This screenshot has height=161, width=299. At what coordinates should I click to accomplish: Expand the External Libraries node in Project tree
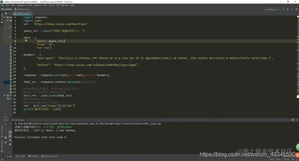[x=5, y=95]
